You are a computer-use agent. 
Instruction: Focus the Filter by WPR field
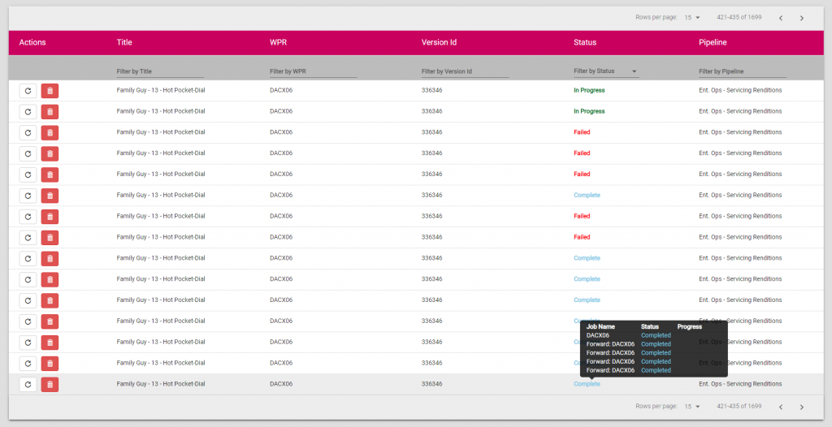[x=313, y=71]
